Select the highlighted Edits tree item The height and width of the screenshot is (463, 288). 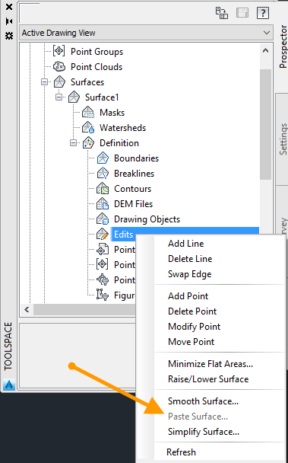tap(124, 235)
